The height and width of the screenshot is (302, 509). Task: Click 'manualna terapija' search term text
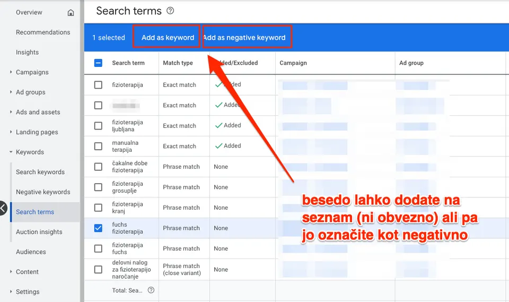pos(125,146)
